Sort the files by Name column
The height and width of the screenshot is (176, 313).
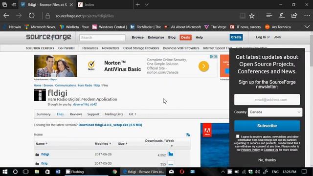point(41,144)
